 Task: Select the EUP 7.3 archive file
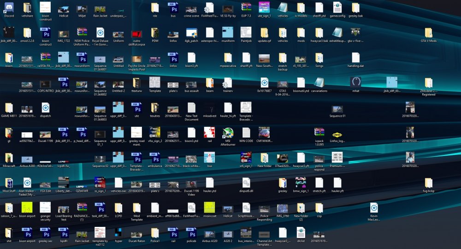(246, 8)
